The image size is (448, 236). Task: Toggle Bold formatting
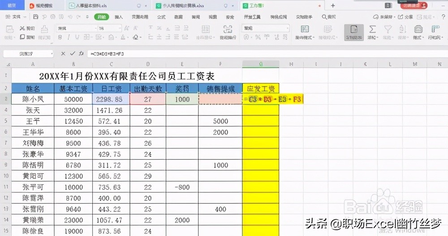(x=60, y=37)
